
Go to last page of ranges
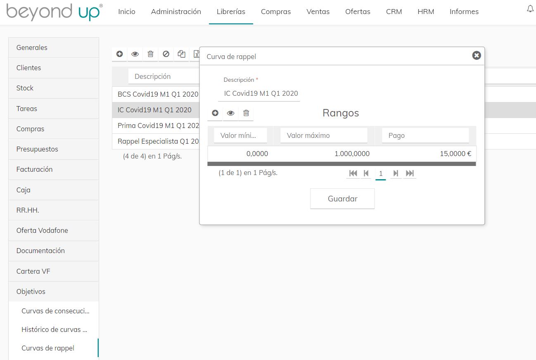(x=410, y=173)
